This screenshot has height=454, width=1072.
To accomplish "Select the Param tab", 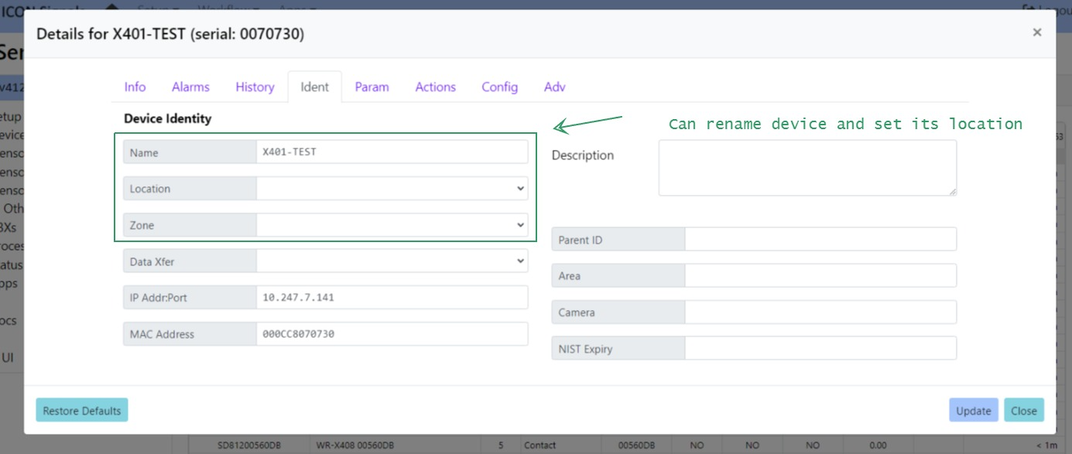I will coord(372,87).
